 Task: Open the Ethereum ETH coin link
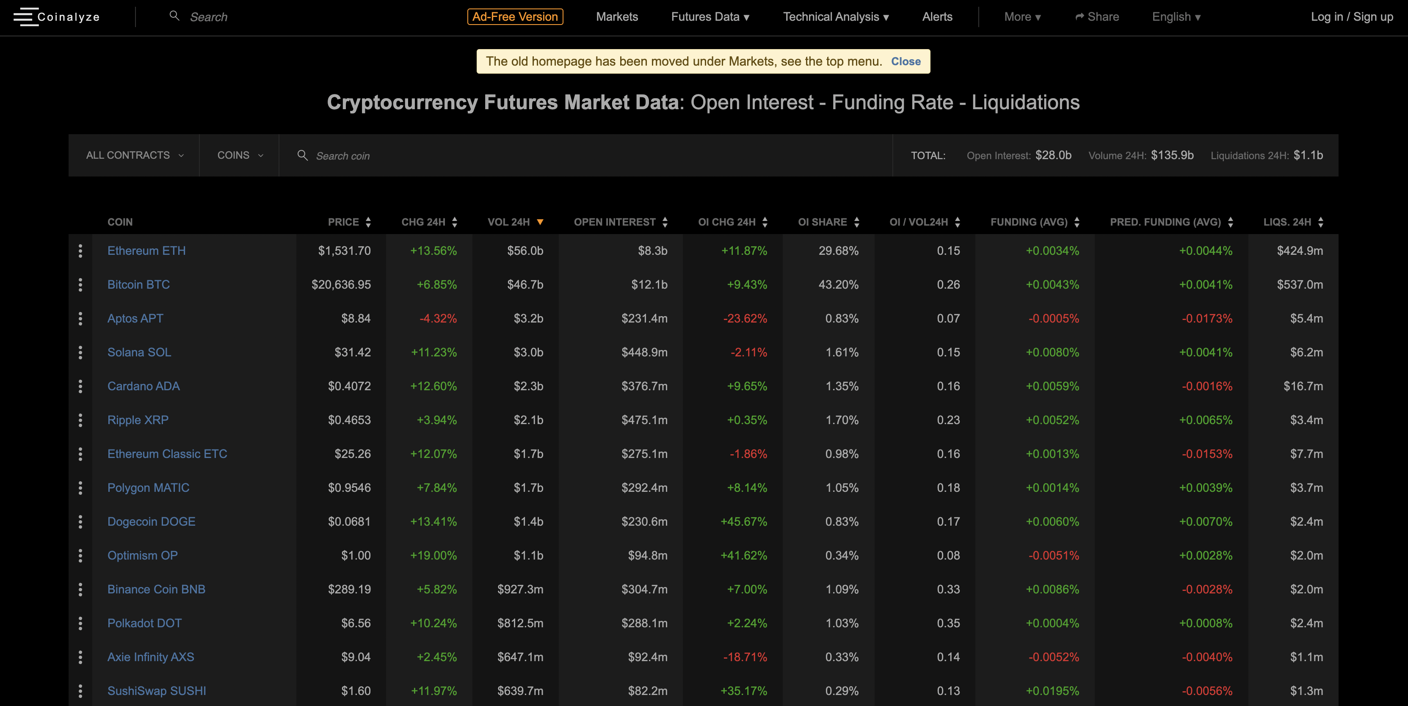point(146,251)
